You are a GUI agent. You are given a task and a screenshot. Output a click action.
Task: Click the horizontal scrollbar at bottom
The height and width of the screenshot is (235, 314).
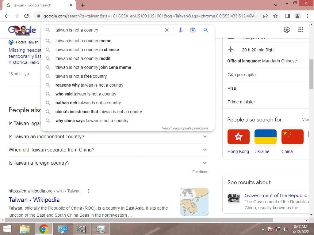(x=139, y=220)
